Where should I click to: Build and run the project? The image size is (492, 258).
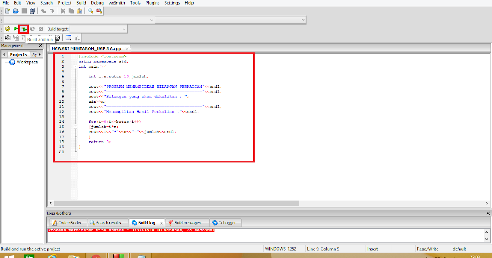(x=24, y=29)
